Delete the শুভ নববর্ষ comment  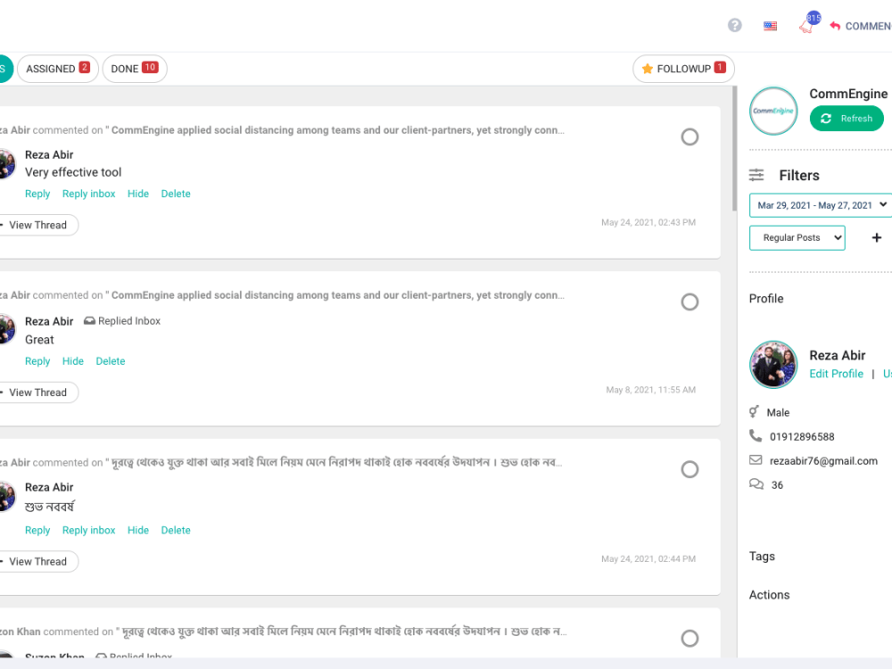[x=176, y=530]
